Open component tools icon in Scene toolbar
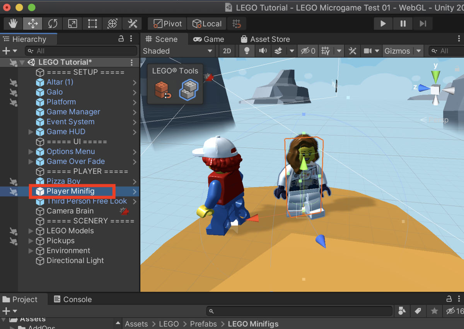464x329 pixels. pos(352,51)
